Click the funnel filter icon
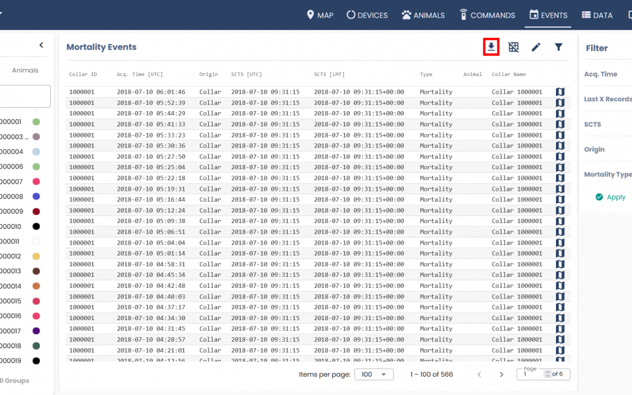Image resolution: width=632 pixels, height=395 pixels. (558, 47)
